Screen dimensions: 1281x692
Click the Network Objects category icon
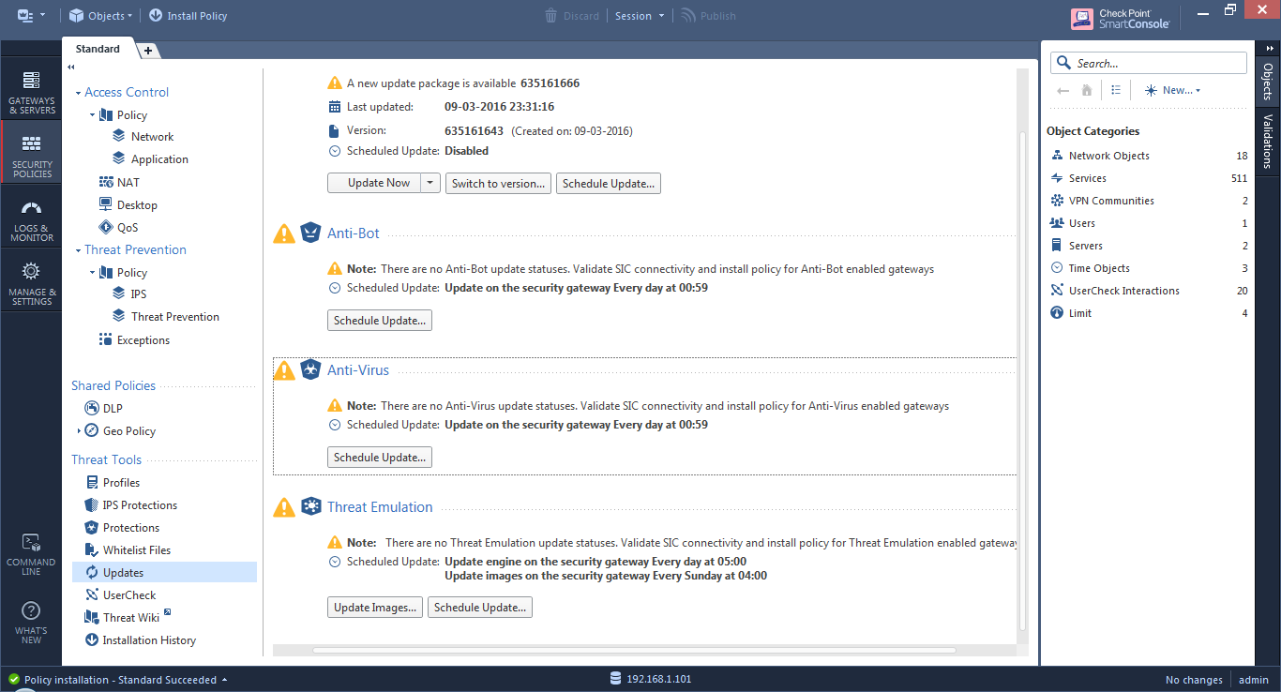click(x=1057, y=156)
